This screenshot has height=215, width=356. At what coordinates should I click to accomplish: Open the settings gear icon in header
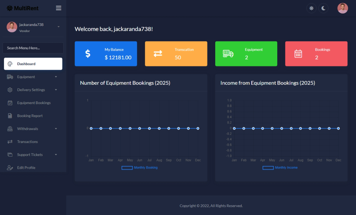click(311, 8)
